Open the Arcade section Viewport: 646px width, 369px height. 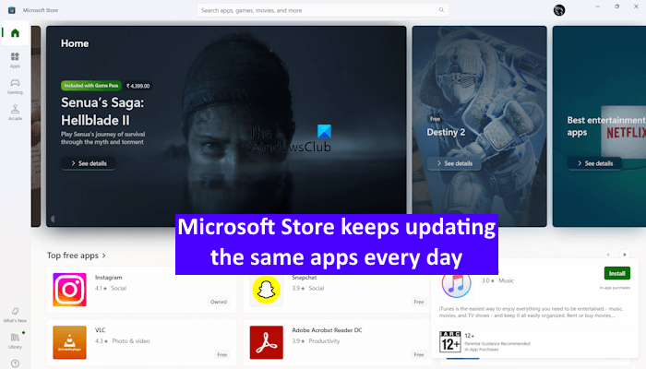click(x=16, y=113)
